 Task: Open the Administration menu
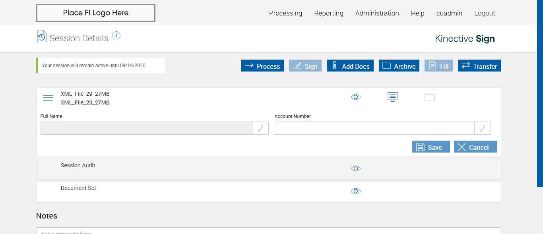click(377, 13)
